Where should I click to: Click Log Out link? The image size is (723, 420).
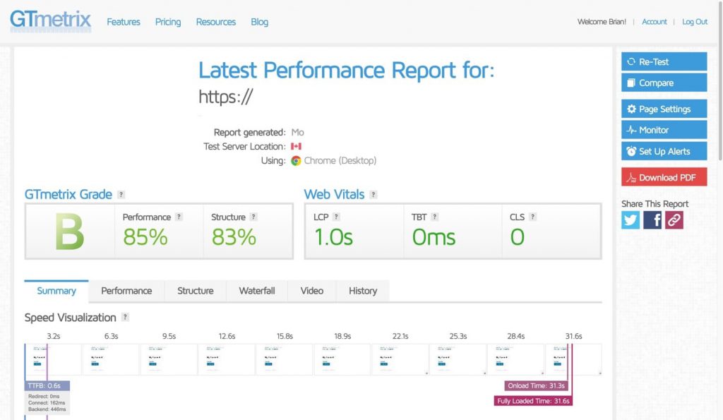[x=695, y=22]
